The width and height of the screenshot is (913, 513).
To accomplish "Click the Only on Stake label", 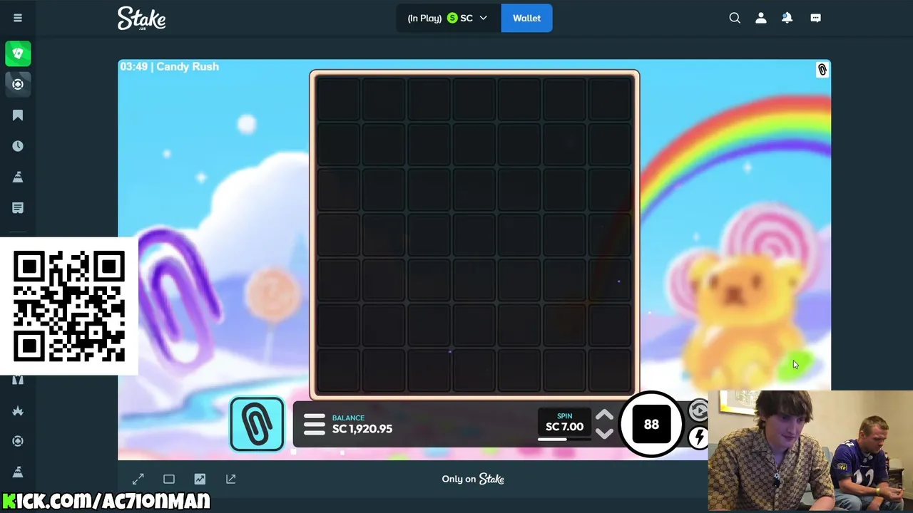I will pyautogui.click(x=473, y=479).
